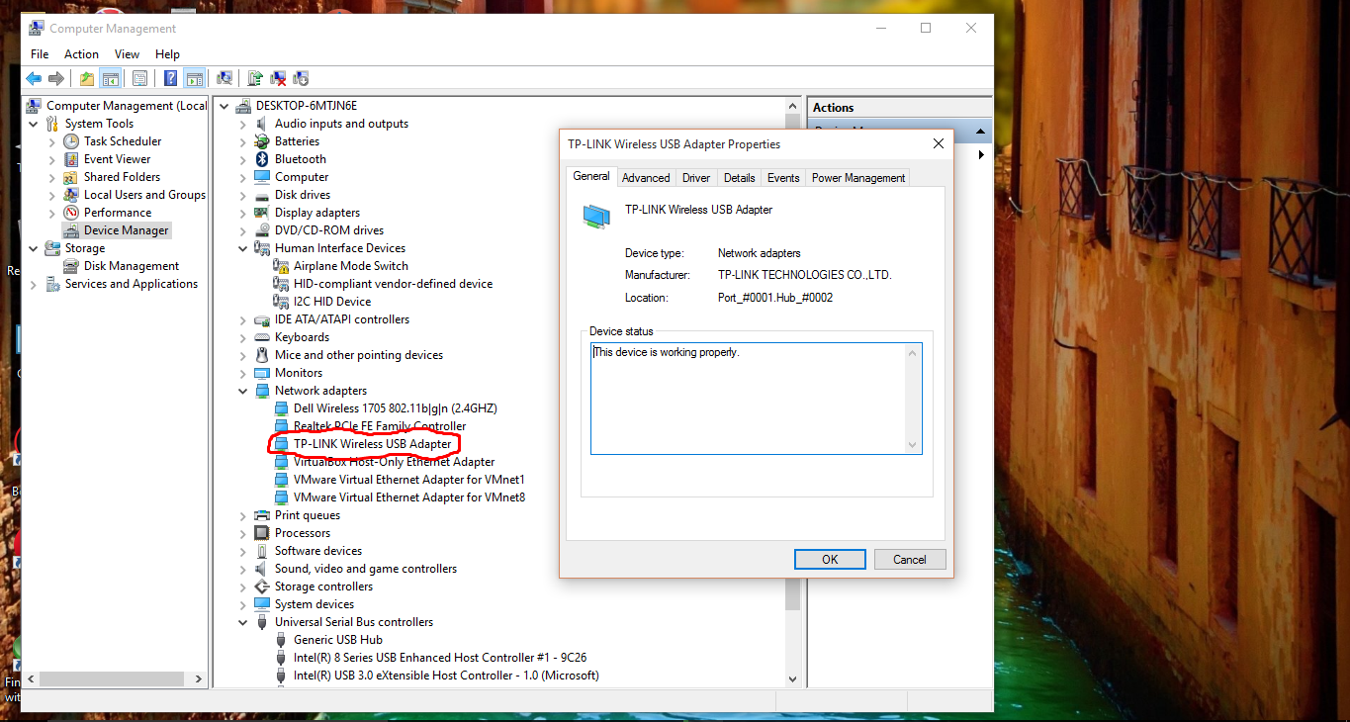Select Intel(R) USB 3.0 eXtensible Host Controller
The height and width of the screenshot is (722, 1350).
coord(446,676)
